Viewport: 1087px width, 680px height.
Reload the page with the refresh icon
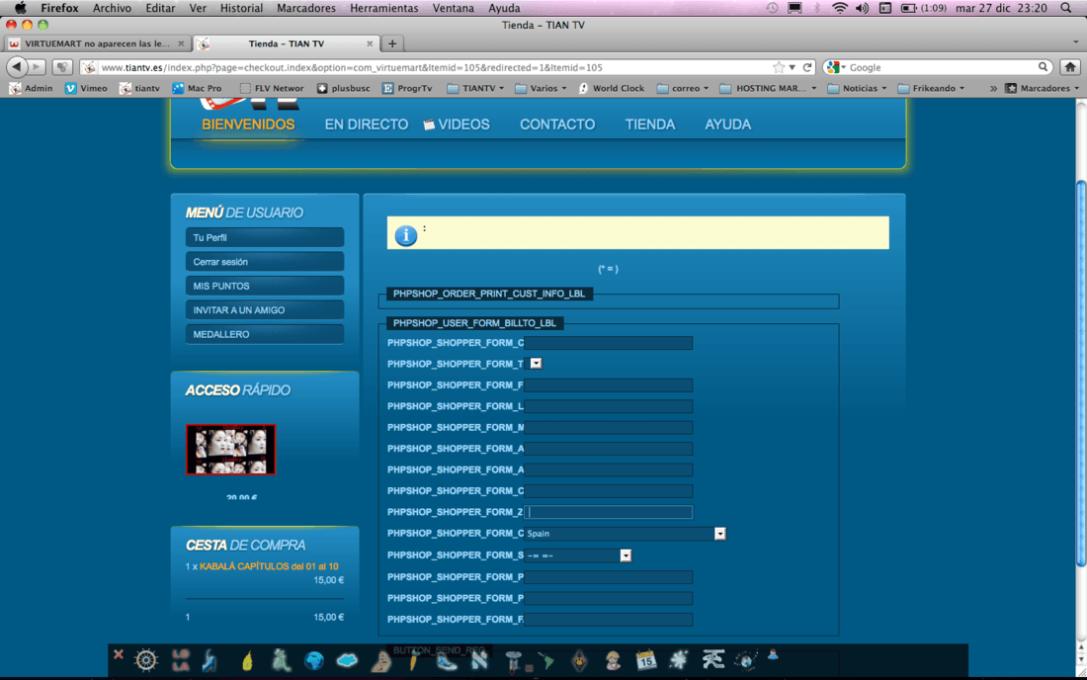(807, 67)
